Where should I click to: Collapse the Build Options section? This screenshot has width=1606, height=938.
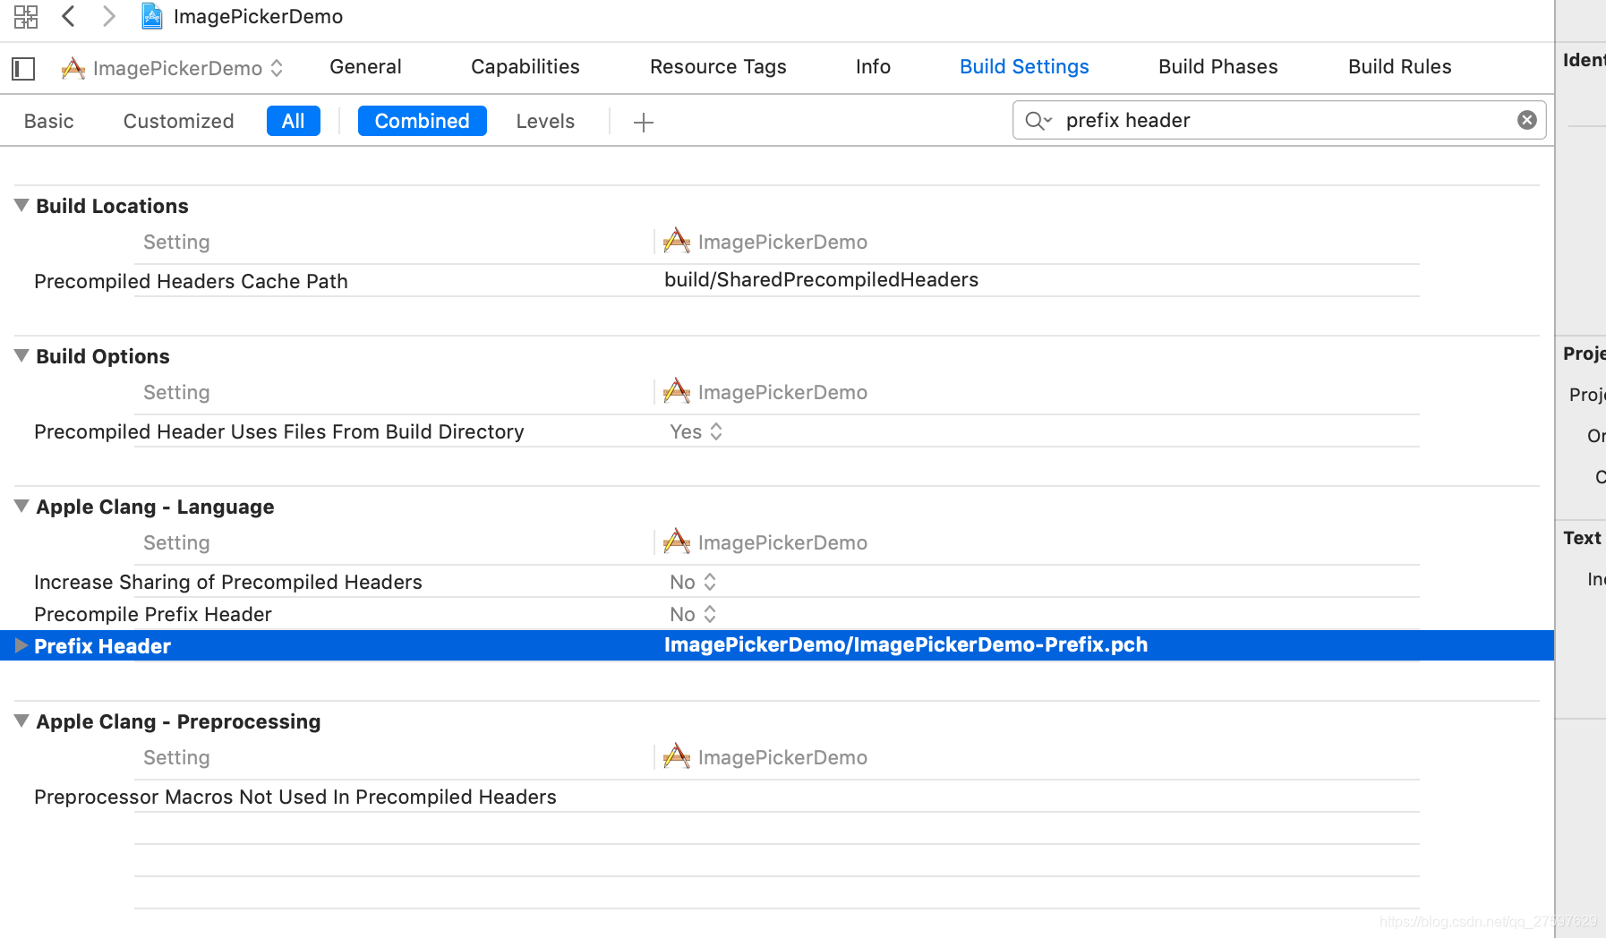(x=21, y=355)
